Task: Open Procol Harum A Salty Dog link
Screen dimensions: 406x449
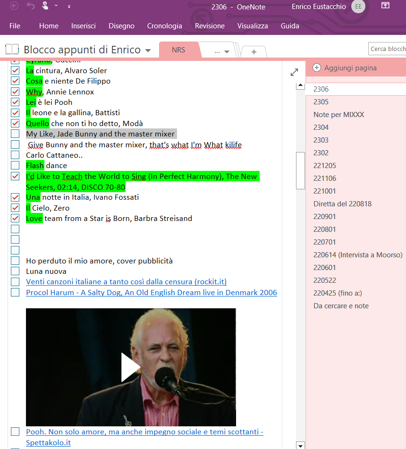Action: [x=152, y=293]
